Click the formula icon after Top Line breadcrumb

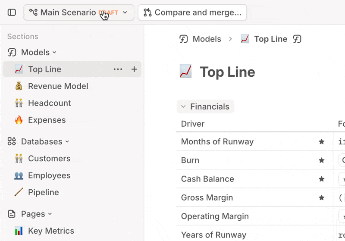pyautogui.click(x=297, y=39)
